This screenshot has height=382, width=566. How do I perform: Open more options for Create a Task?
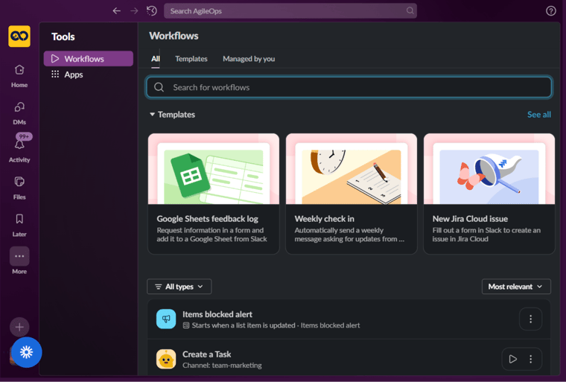coord(530,359)
